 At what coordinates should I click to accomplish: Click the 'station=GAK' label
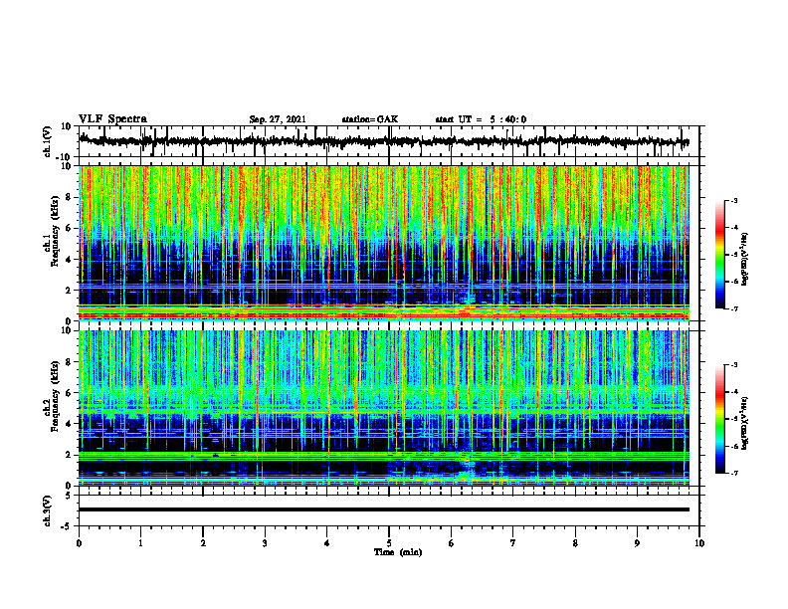click(x=370, y=119)
